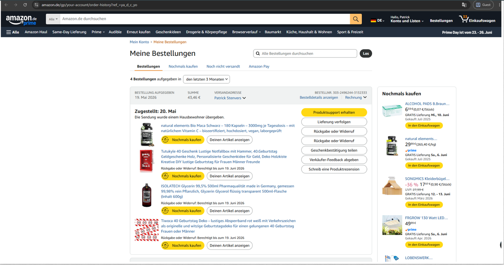This screenshot has width=504, height=265.
Task: Click the Bio Maca Schwarz product image
Action: tap(147, 134)
